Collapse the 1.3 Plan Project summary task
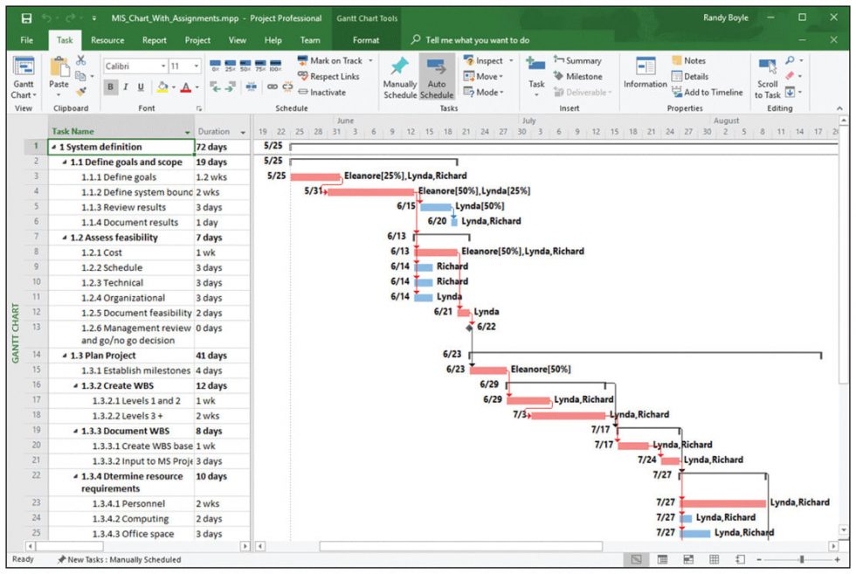 click(x=65, y=356)
